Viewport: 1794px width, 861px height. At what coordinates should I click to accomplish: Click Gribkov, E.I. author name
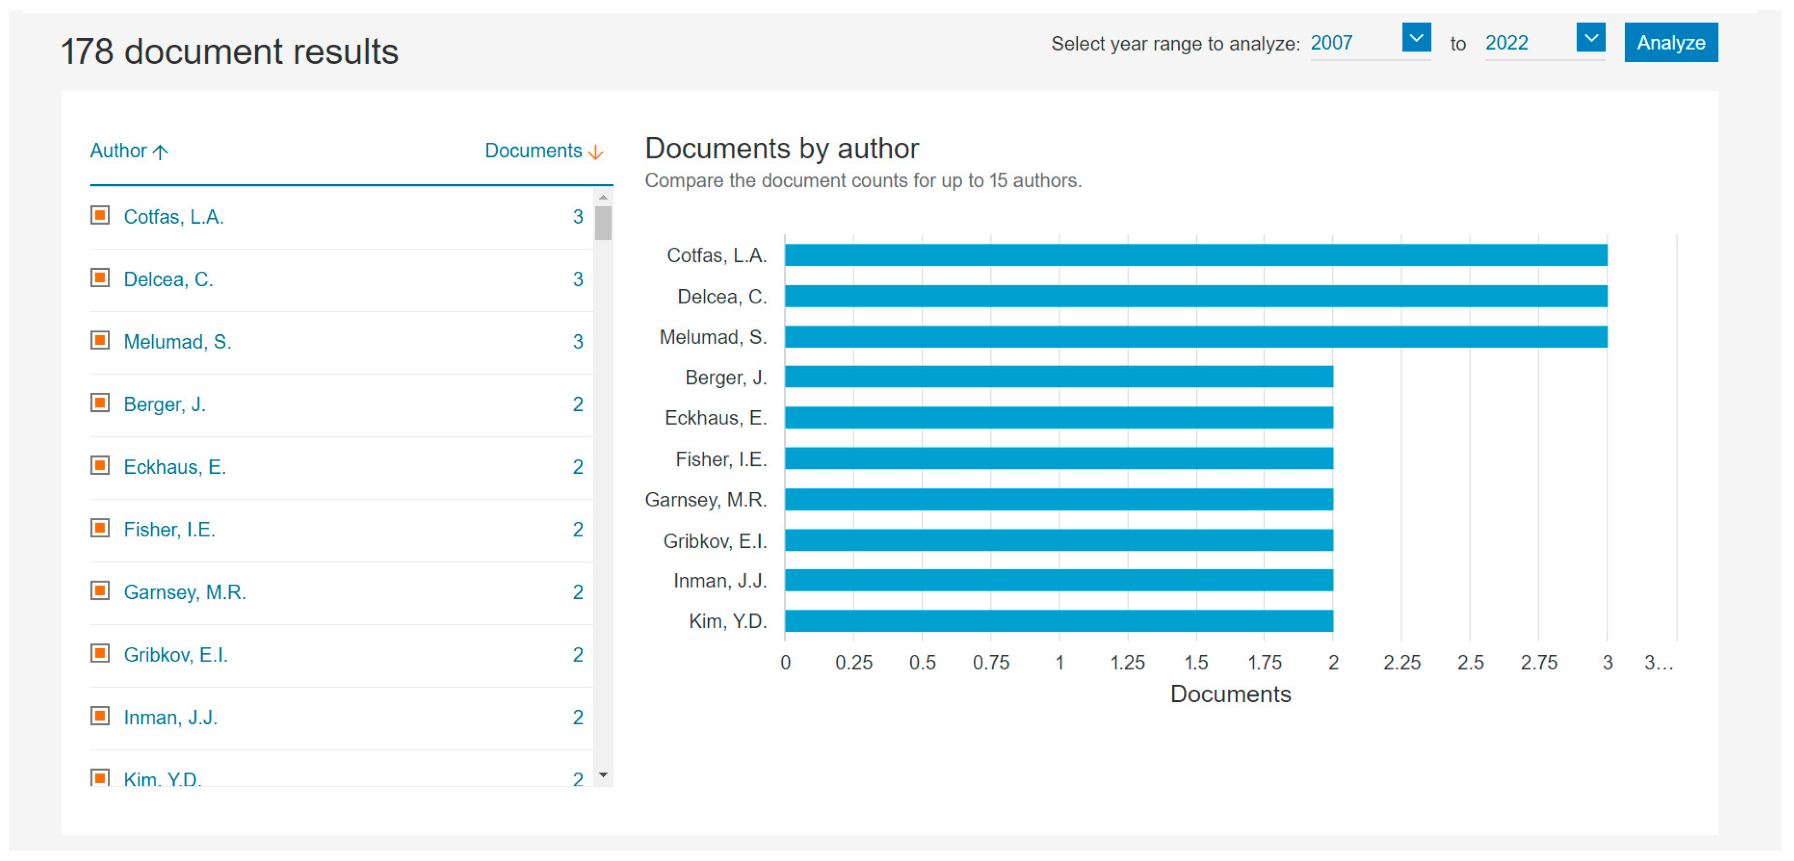click(x=175, y=655)
